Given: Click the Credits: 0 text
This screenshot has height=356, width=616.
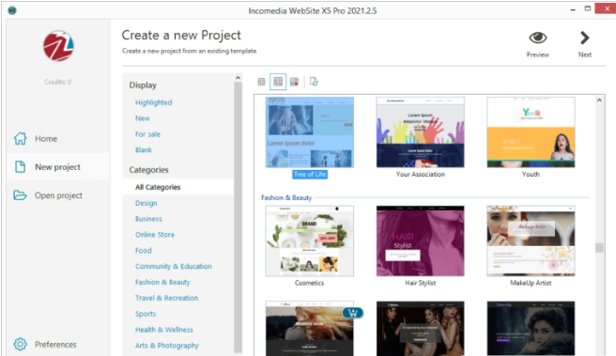Looking at the screenshot, I should point(58,82).
